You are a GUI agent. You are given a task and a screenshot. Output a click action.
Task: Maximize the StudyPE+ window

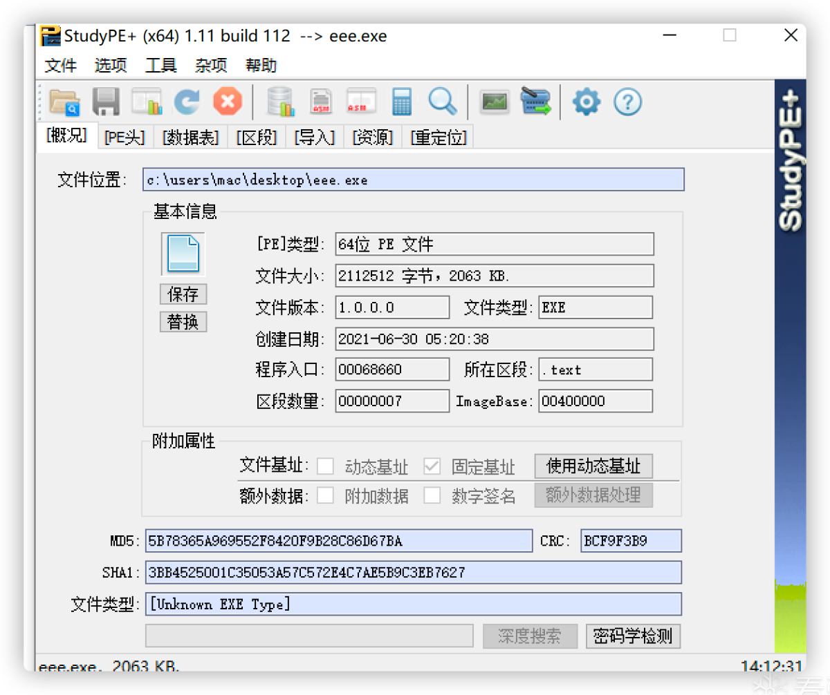(x=730, y=35)
